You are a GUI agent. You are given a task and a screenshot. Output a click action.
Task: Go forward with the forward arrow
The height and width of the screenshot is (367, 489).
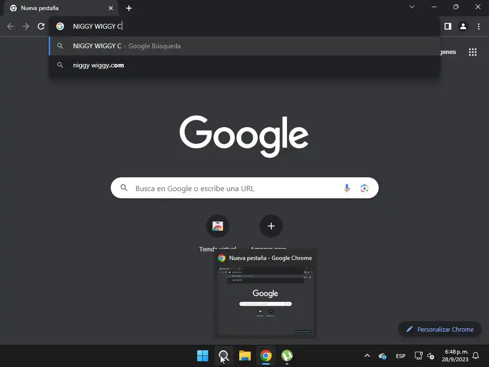26,26
